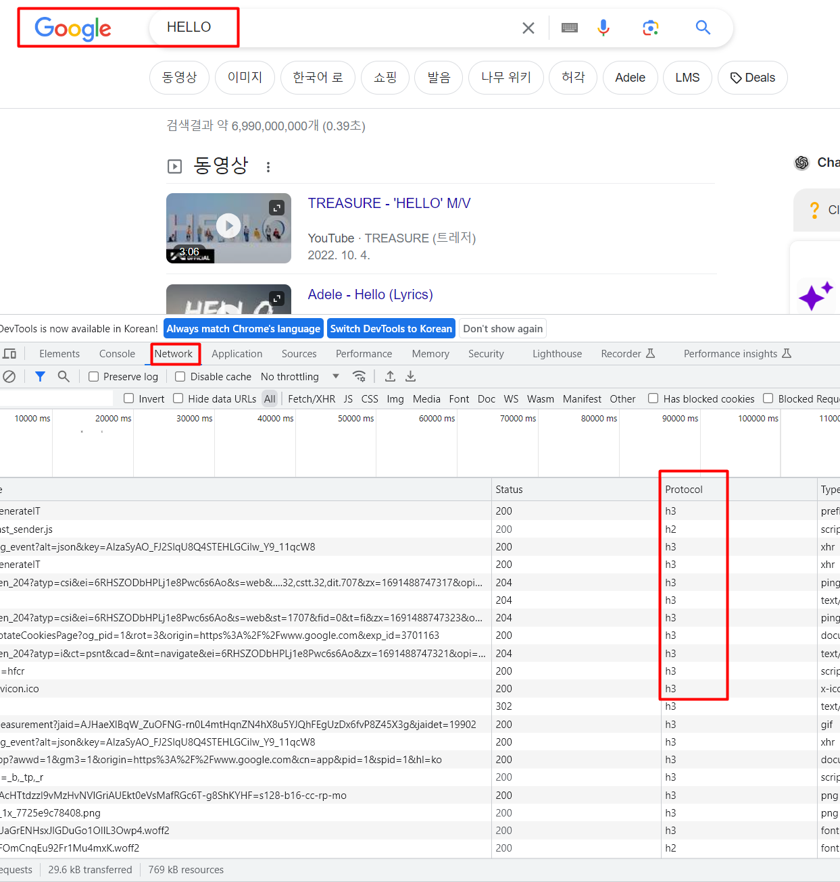This screenshot has height=882, width=840.
Task: Open the Security tab
Action: coord(487,354)
